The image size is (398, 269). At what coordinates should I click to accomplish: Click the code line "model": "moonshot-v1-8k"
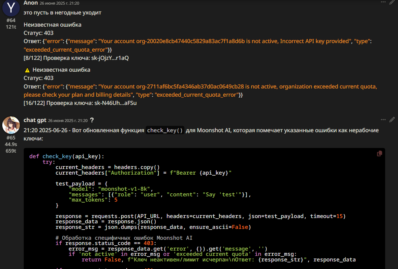(111, 189)
